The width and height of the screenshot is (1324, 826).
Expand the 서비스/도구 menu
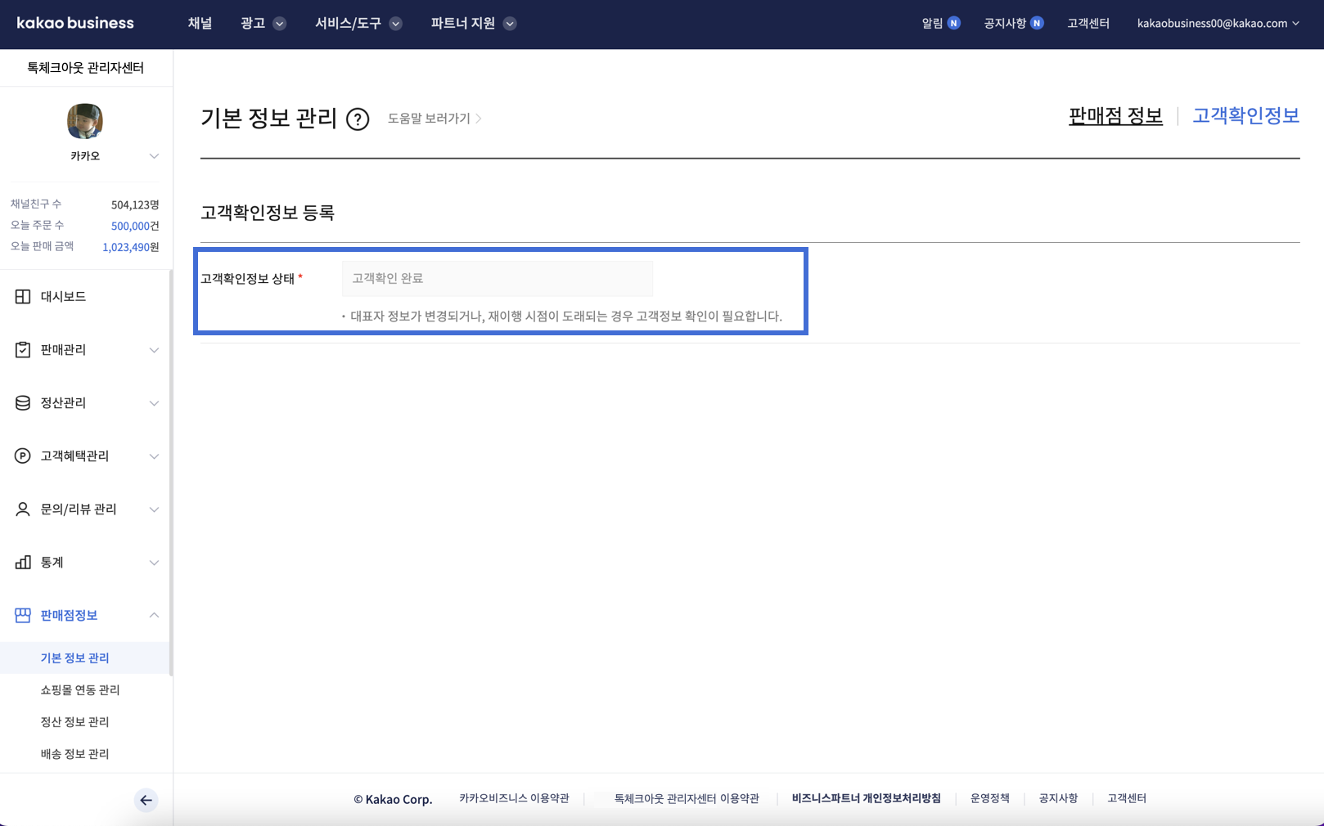pyautogui.click(x=358, y=24)
